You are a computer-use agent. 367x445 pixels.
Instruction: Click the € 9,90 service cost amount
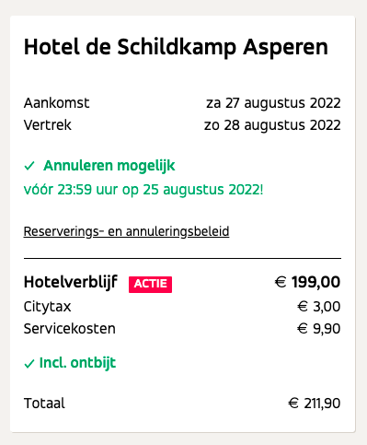[x=319, y=329]
